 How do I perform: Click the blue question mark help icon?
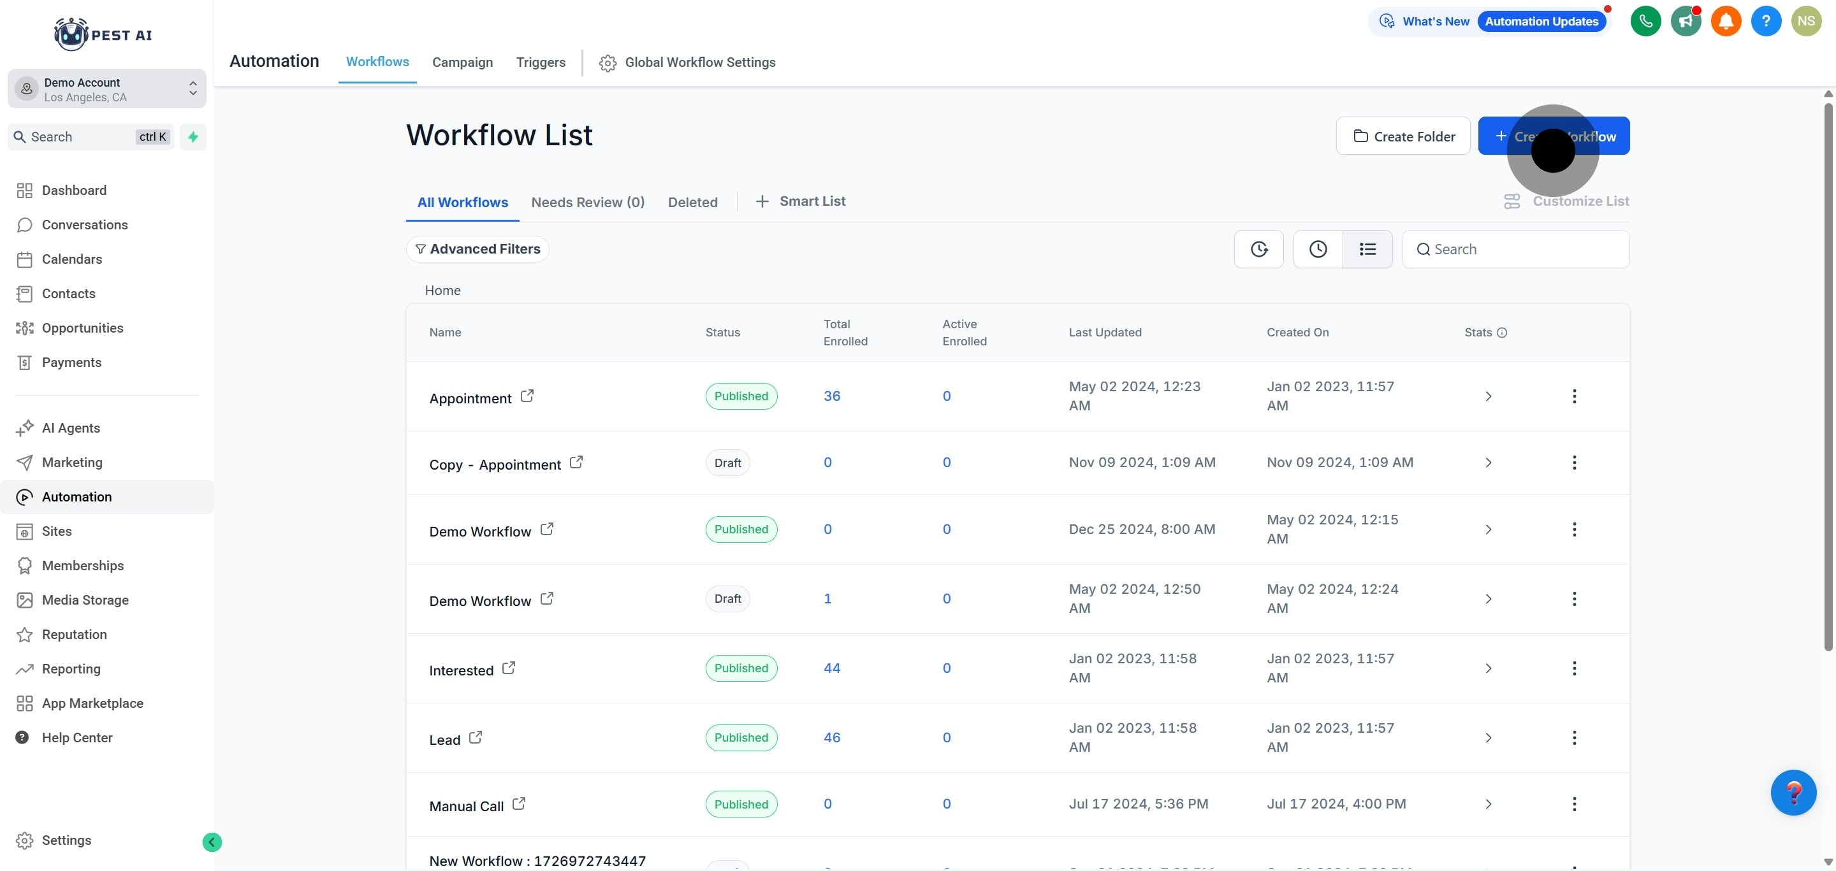pyautogui.click(x=1766, y=20)
